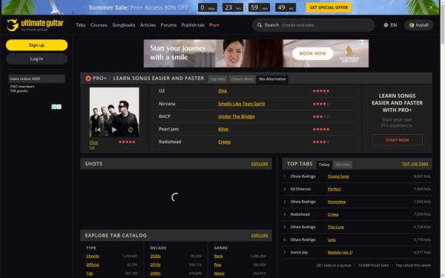Click Explore link in Shots section
The width and height of the screenshot is (445, 278).
260,164
